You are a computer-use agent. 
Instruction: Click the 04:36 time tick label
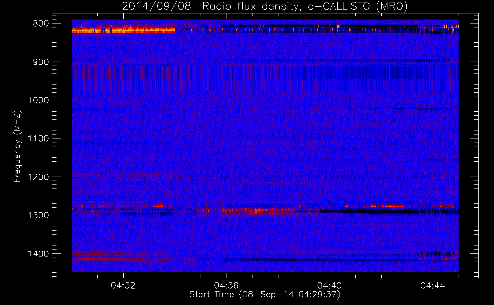point(227,286)
